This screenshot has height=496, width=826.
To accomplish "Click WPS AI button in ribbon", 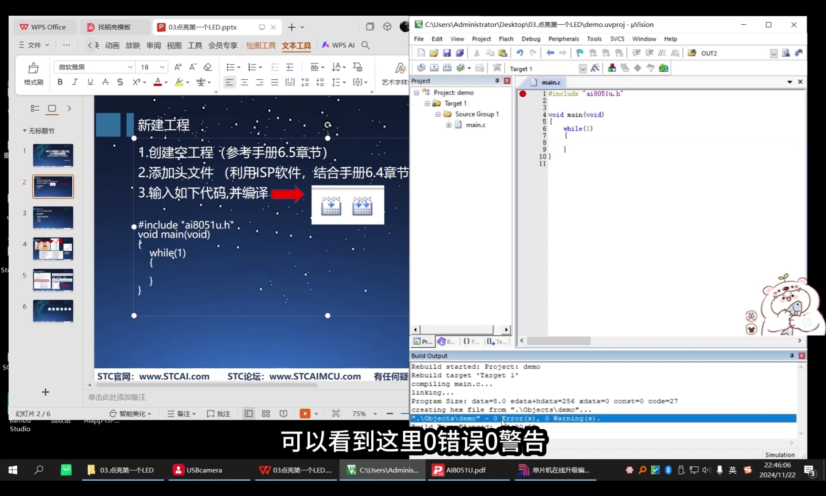I will pyautogui.click(x=338, y=45).
